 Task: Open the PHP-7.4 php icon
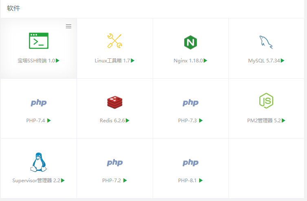tap(39, 103)
